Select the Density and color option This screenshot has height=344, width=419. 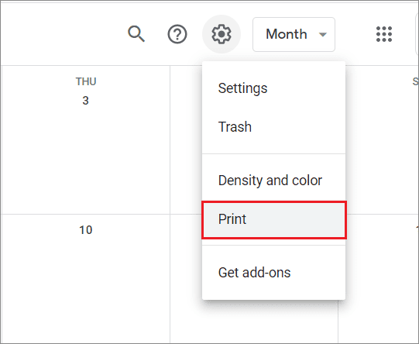pyautogui.click(x=273, y=181)
